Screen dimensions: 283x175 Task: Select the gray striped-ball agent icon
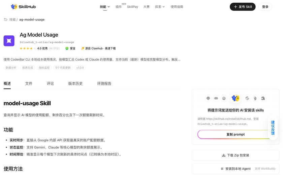(247, 98)
